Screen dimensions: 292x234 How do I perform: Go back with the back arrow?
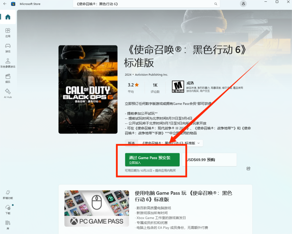point(5,4)
